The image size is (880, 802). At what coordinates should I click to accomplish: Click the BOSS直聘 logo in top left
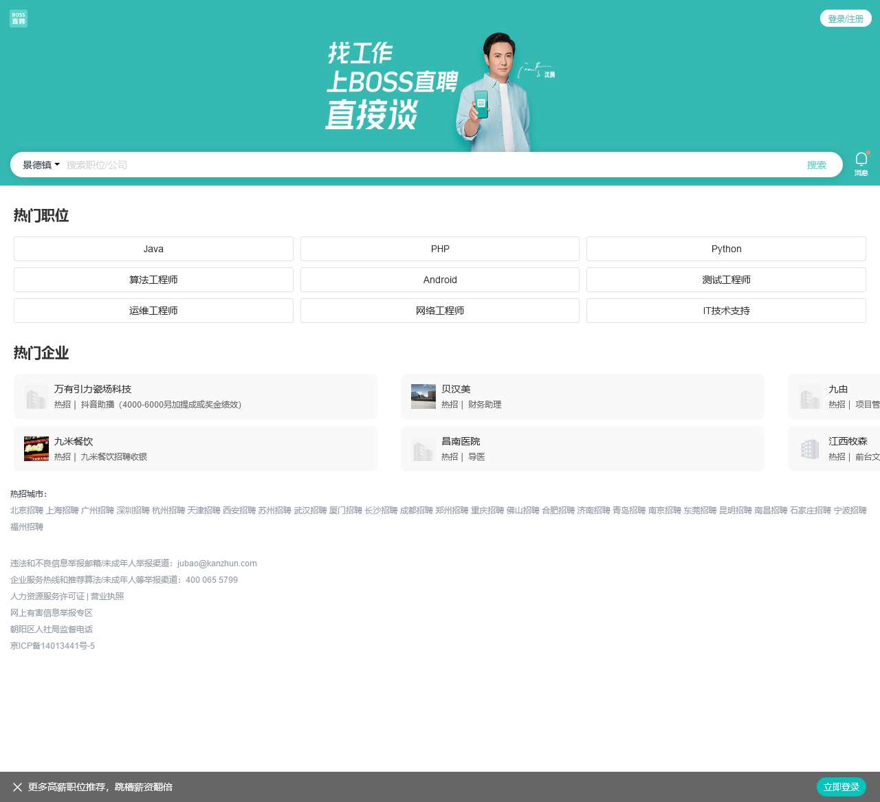18,18
